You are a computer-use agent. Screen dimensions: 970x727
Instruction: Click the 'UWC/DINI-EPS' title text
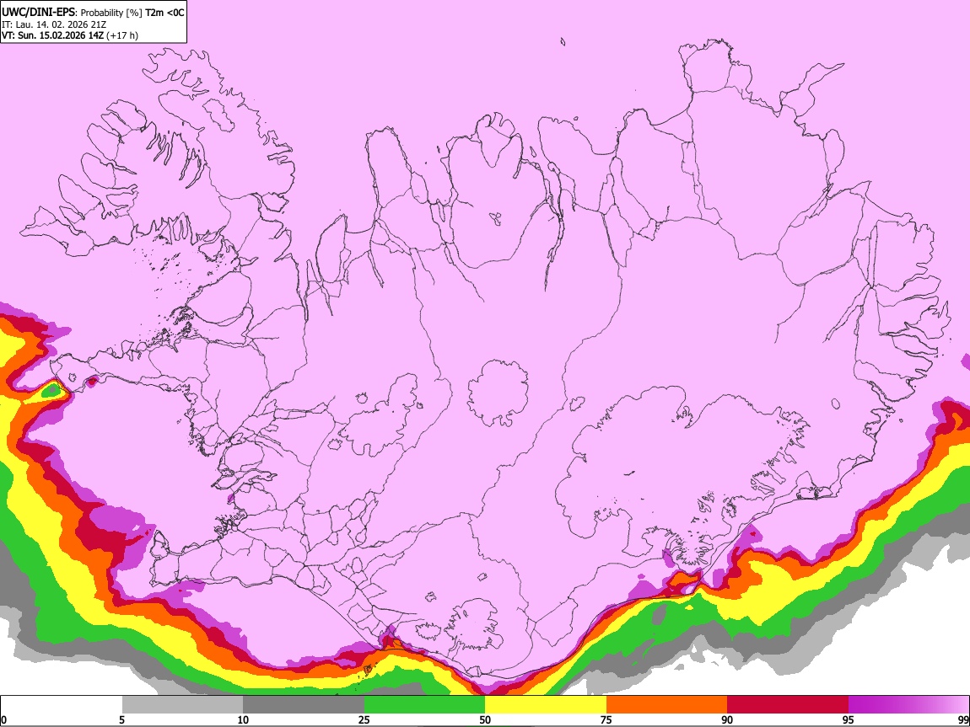pyautogui.click(x=38, y=13)
